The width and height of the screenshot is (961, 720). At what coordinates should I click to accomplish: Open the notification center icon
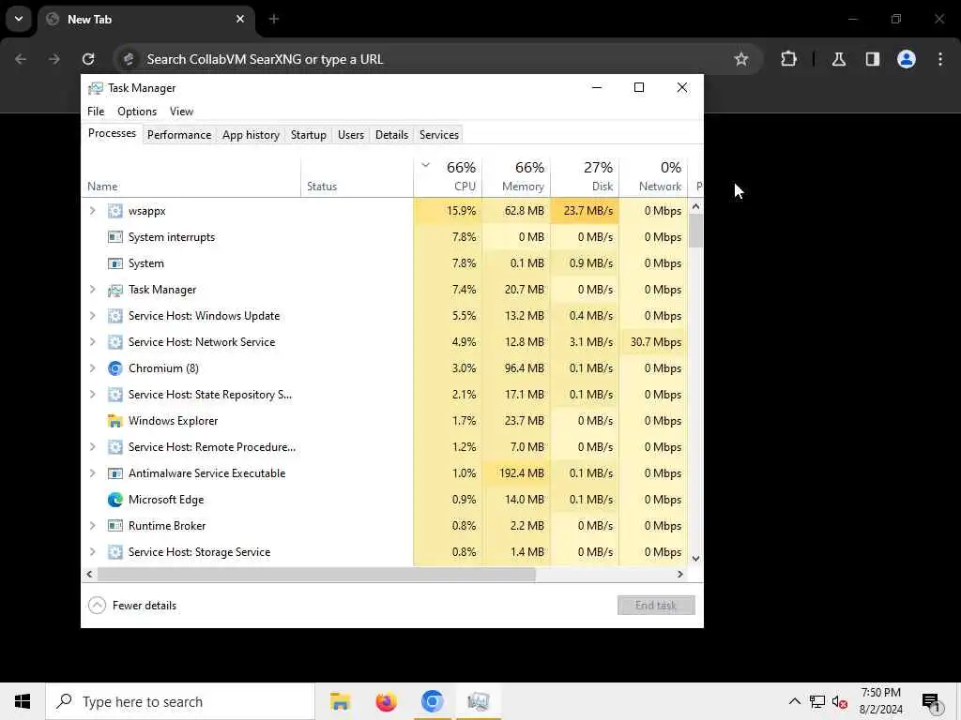[x=931, y=702]
